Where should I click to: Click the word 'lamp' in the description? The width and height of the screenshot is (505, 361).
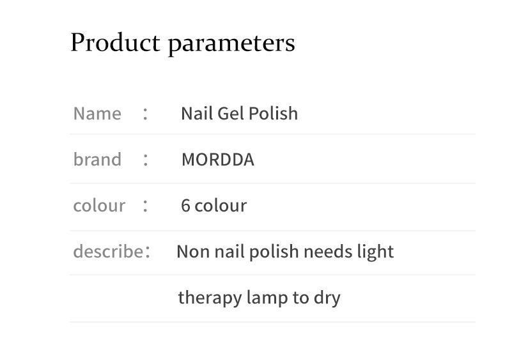click(x=267, y=298)
